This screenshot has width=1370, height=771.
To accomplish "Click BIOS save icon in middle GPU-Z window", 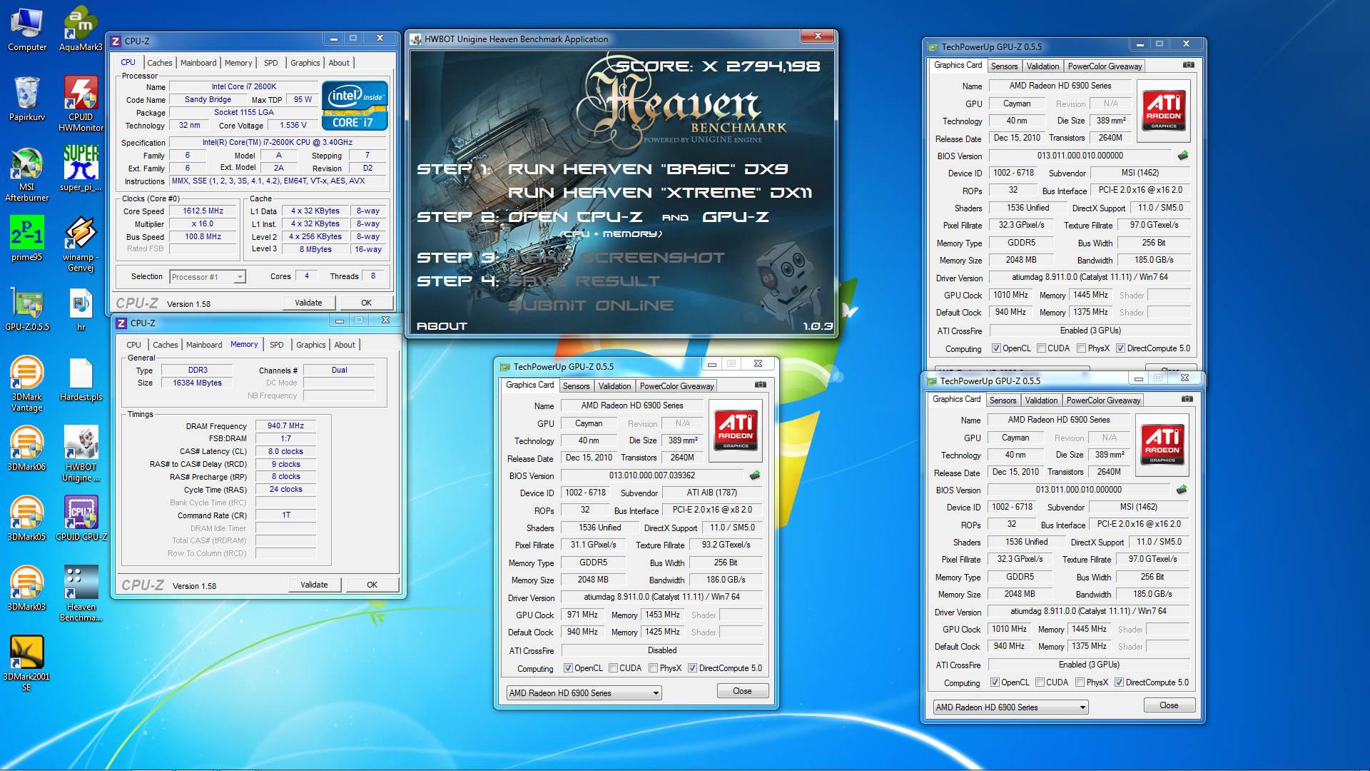I will click(x=755, y=475).
